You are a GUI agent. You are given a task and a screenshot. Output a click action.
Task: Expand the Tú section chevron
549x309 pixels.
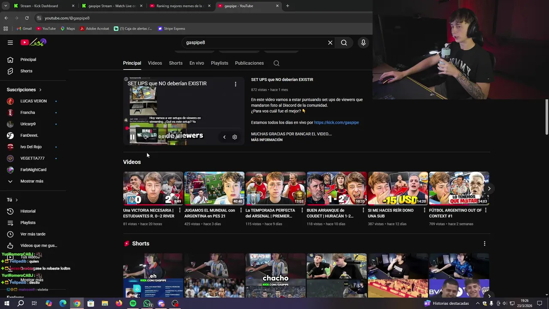point(17,200)
